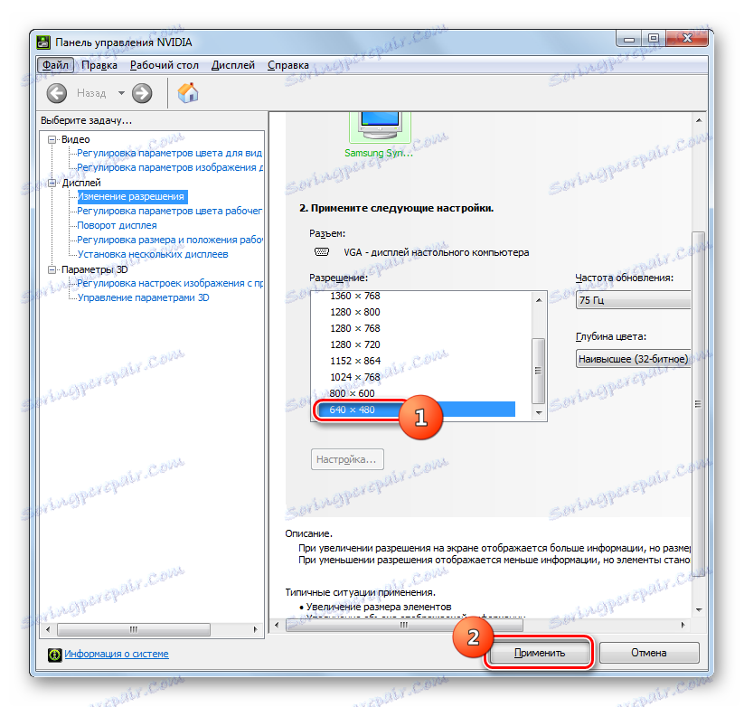Click the Отмена button
Viewport: 744px width, 707px height.
point(649,653)
